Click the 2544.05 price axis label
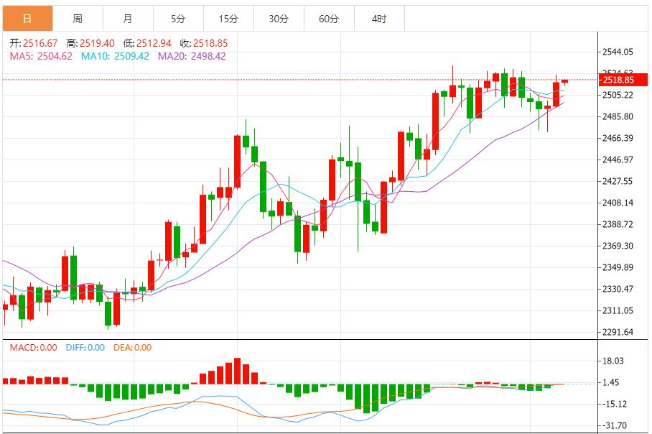 (x=617, y=52)
